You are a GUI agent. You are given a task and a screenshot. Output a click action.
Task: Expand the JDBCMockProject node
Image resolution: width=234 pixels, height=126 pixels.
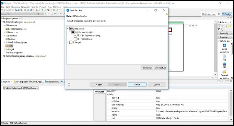pos(2,22)
